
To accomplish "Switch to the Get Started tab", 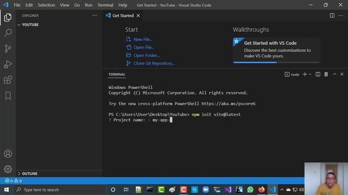I will [x=123, y=16].
